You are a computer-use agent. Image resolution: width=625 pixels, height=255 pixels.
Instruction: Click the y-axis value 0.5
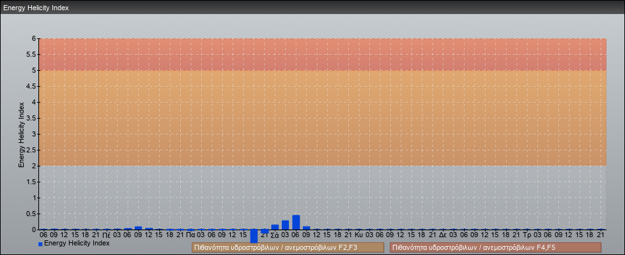[31, 214]
